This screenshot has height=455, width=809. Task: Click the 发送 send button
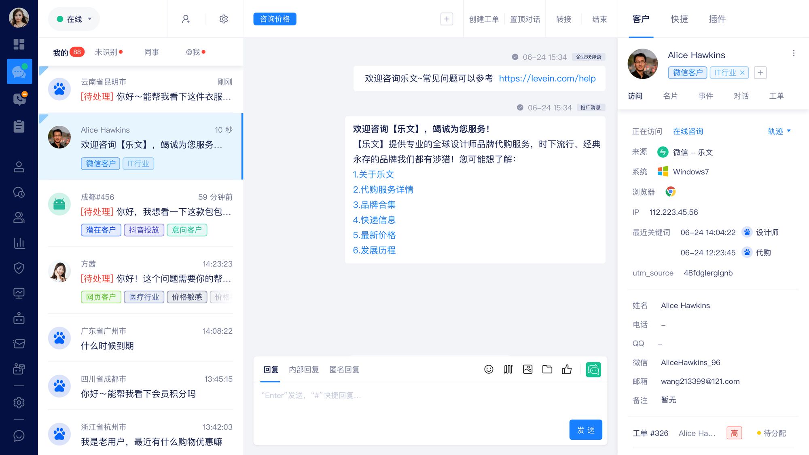coord(586,430)
